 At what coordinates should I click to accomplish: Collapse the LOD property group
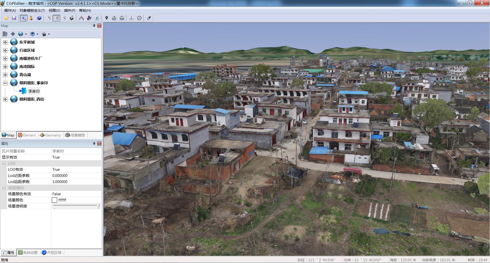(x=4, y=163)
